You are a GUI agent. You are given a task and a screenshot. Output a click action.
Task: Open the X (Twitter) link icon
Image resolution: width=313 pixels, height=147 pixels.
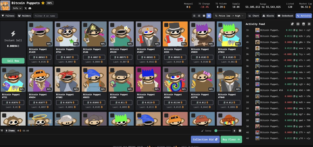pyautogui.click(x=26, y=8)
